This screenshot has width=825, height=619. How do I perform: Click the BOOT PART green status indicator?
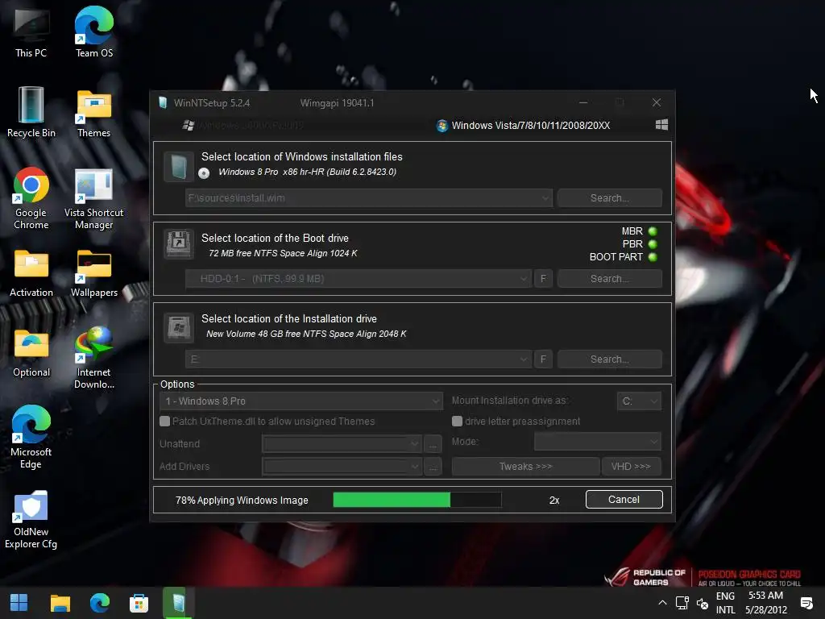tap(653, 257)
